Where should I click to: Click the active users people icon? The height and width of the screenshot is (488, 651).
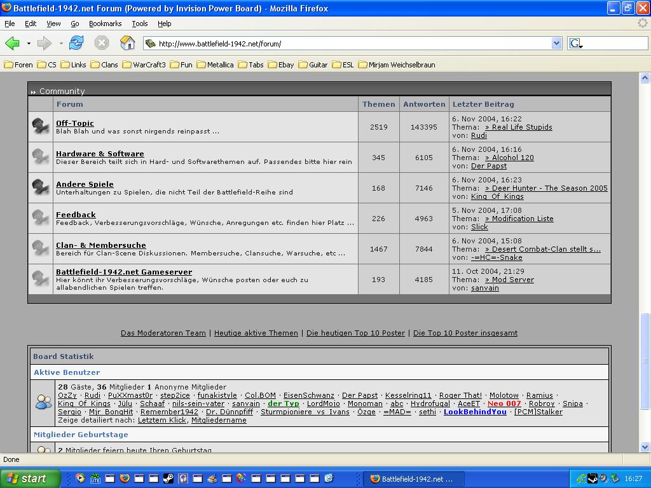coord(43,402)
